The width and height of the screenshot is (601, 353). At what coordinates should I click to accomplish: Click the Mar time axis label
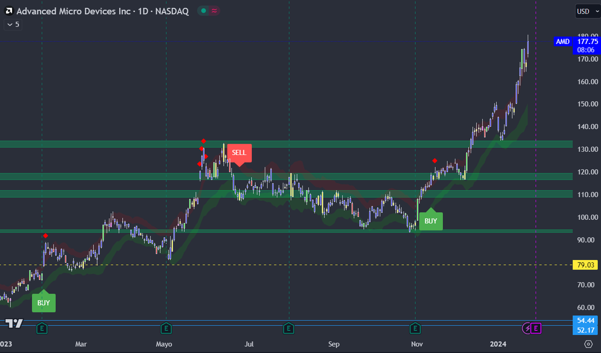tap(81, 344)
